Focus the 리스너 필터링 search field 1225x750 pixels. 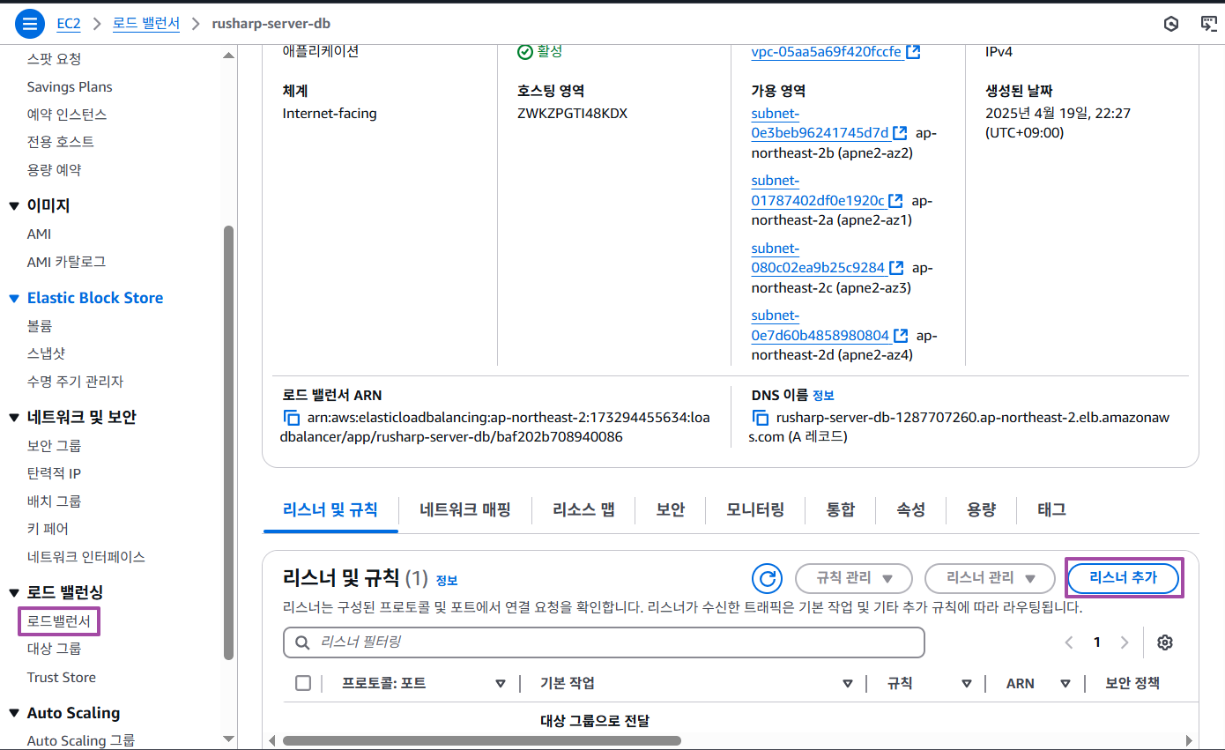[604, 642]
